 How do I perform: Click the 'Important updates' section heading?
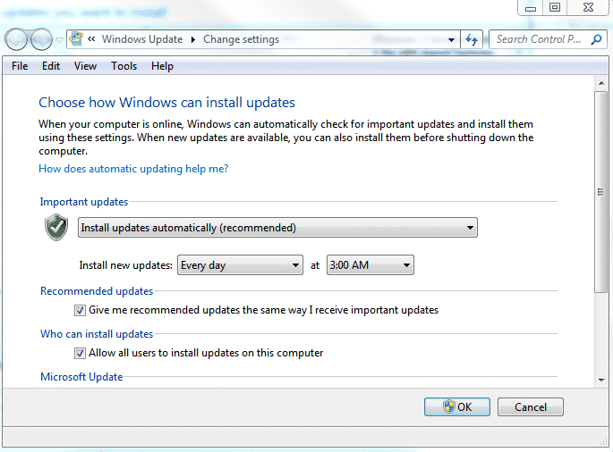[84, 202]
